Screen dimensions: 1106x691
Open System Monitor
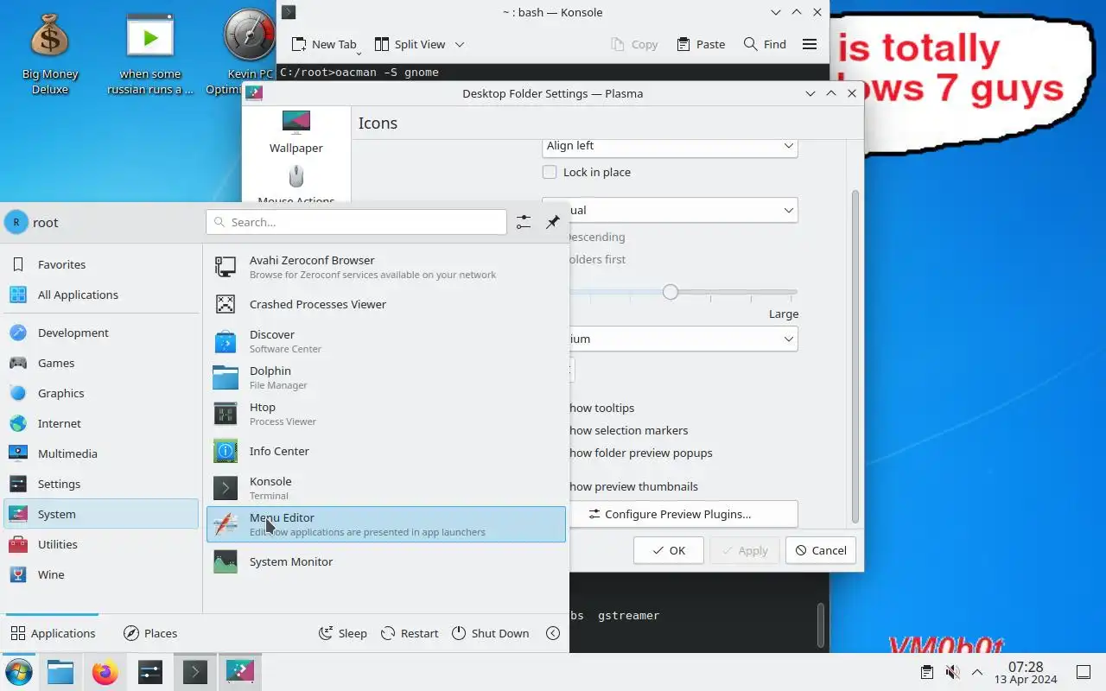tap(385, 561)
